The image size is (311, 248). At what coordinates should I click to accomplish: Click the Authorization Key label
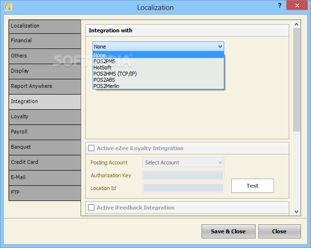point(111,175)
